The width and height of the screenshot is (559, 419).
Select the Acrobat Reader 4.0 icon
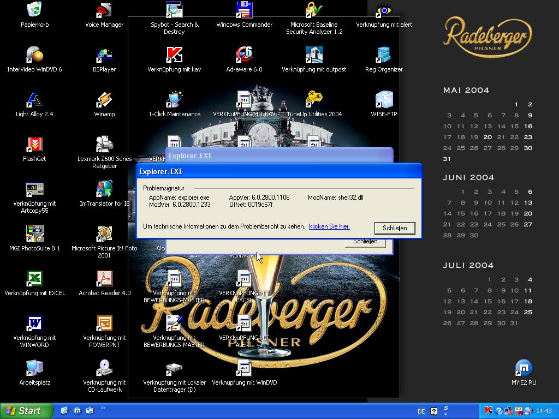pos(104,279)
